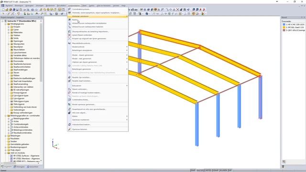Screen dimensions: 306x172
Task: Select Staafeindscharnieren tree item
Action: point(22,64)
